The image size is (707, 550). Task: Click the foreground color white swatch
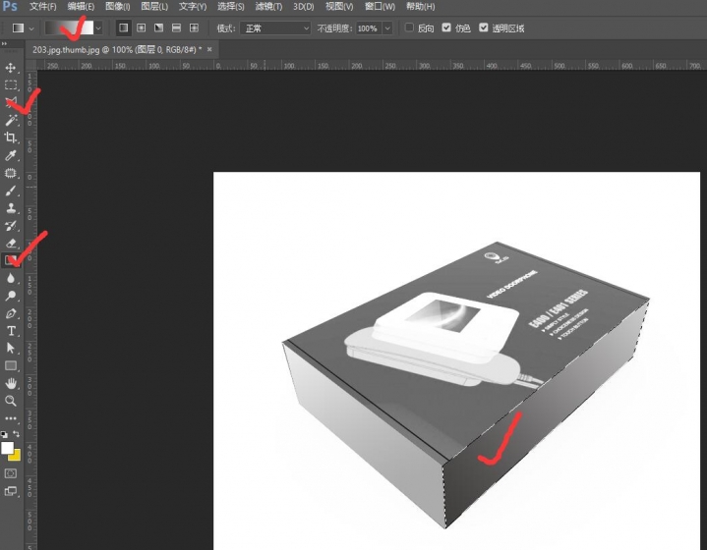[8, 448]
